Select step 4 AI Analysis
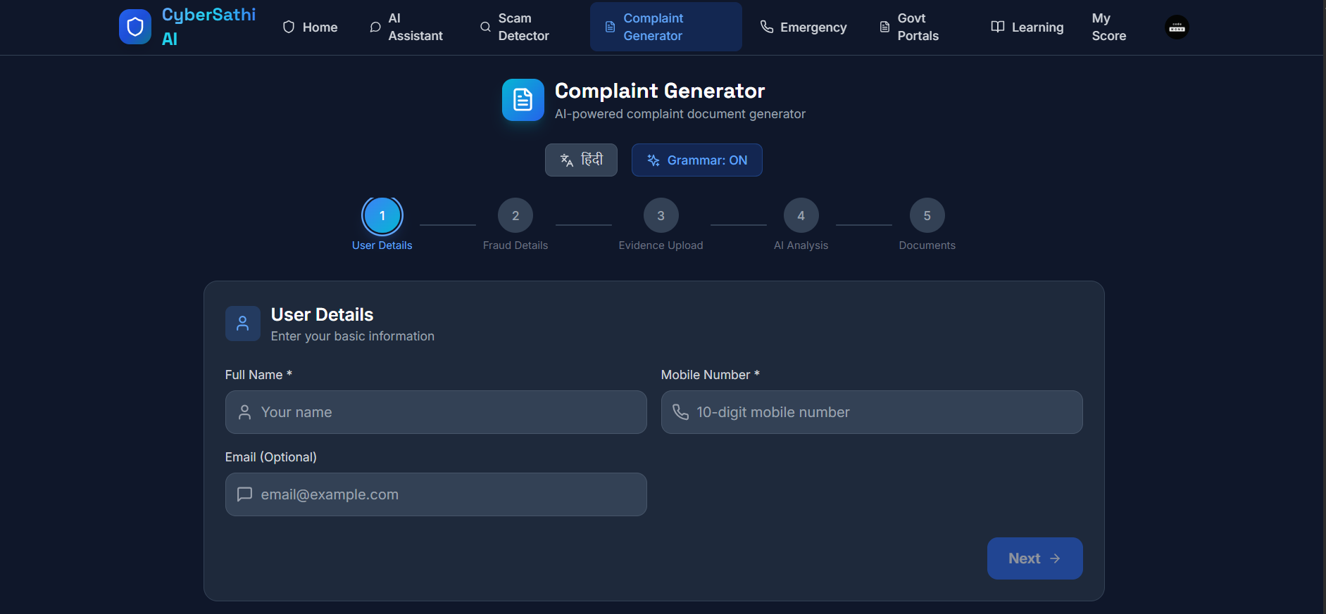The width and height of the screenshot is (1326, 614). (x=801, y=215)
